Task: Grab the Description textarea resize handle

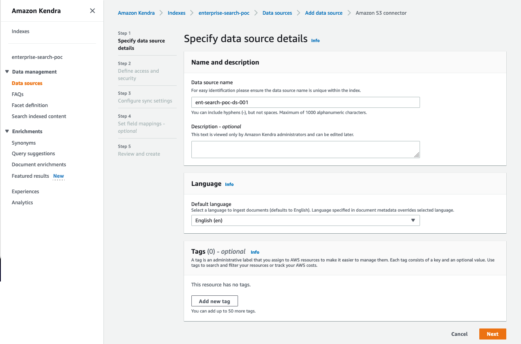Action: [x=417, y=155]
